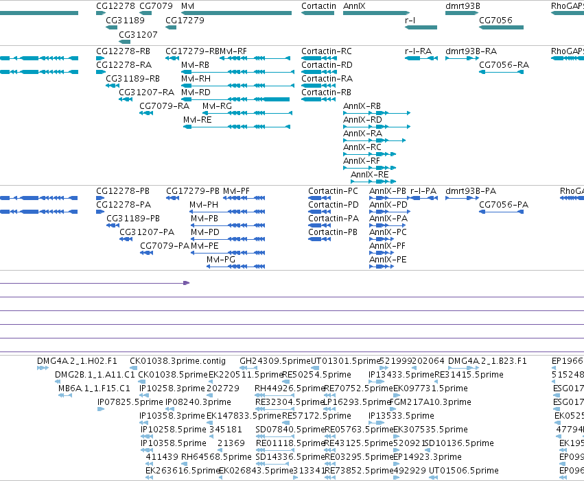Click the Cortactin-RA transcript
584x481 pixels.
[318, 86]
